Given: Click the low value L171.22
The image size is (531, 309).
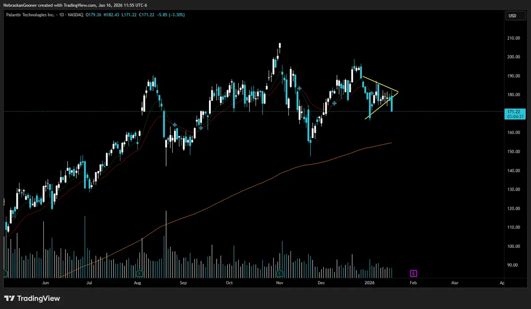Looking at the screenshot, I should 129,15.
